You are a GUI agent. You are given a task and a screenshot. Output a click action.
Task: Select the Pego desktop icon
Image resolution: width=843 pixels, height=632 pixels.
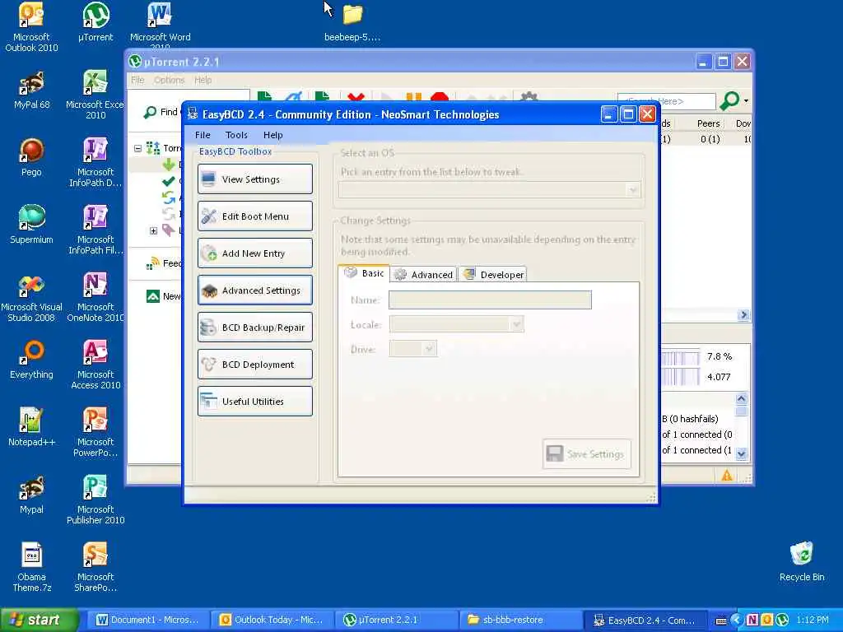pos(31,158)
